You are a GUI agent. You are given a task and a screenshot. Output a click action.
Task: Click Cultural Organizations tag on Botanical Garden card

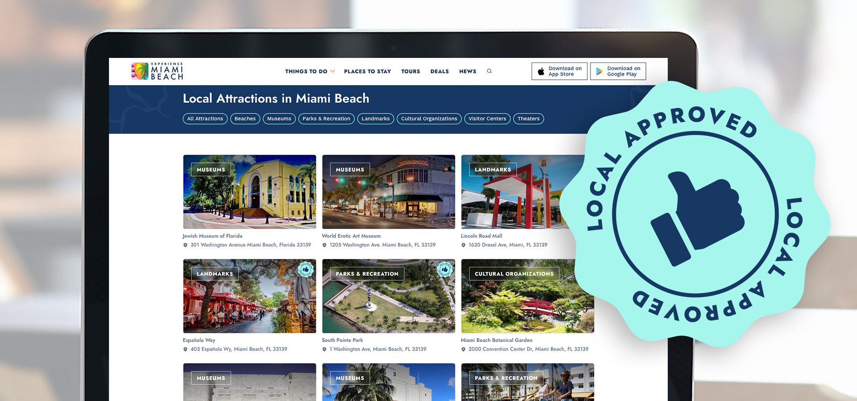[514, 274]
